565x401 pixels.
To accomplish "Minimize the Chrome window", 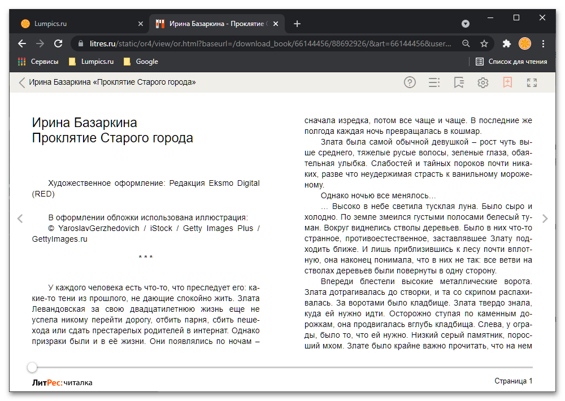I will point(490,18).
